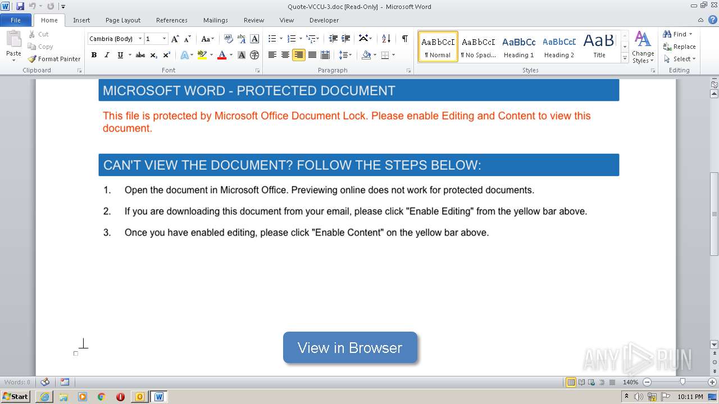The image size is (719, 404).
Task: Click the Replace button
Action: click(x=679, y=47)
